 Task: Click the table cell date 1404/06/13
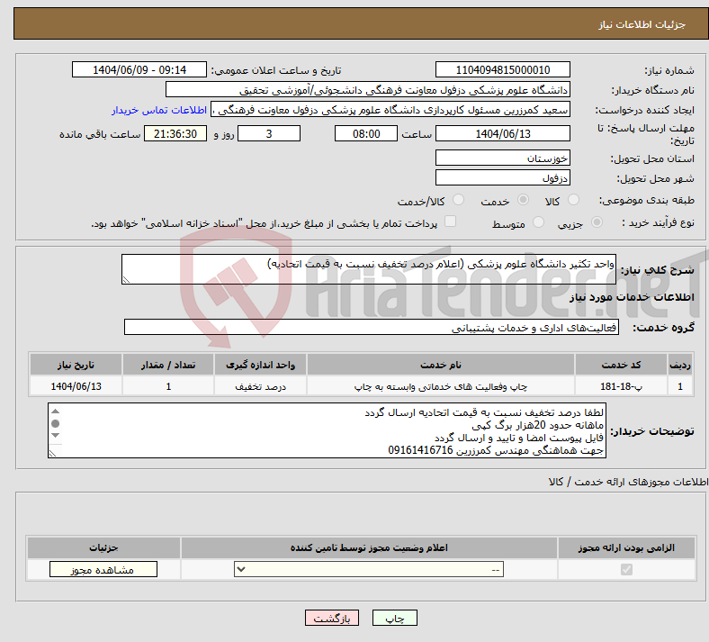coord(76,386)
